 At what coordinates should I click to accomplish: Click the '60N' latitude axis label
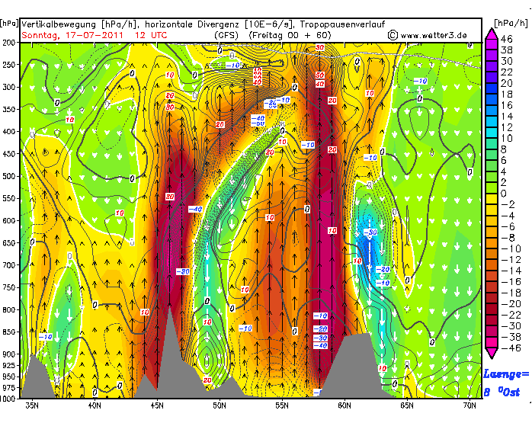(345, 405)
